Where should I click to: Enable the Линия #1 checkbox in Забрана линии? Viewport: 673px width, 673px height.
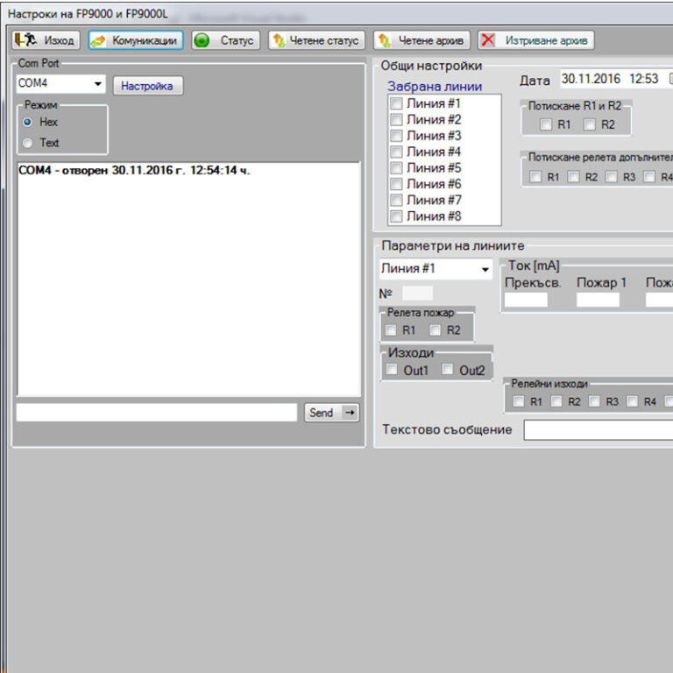point(396,103)
